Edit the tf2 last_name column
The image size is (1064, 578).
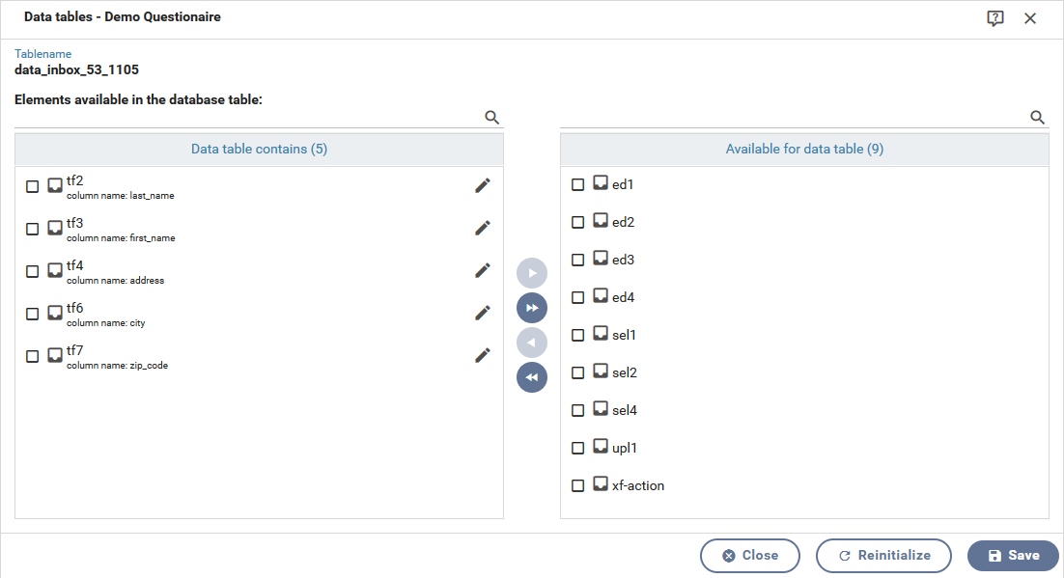[483, 186]
